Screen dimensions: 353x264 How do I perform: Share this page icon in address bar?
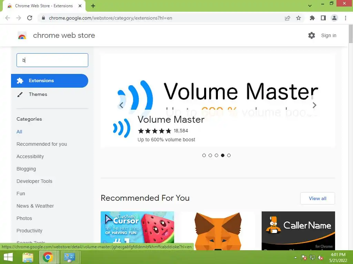(x=288, y=18)
